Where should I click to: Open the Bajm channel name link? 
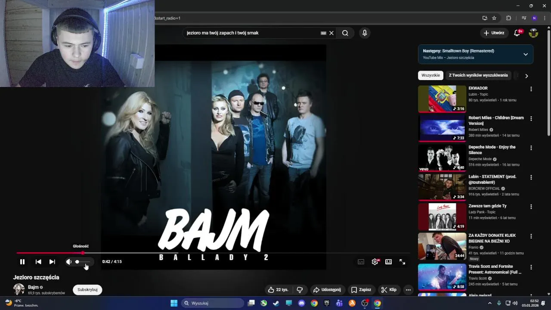pos(33,287)
